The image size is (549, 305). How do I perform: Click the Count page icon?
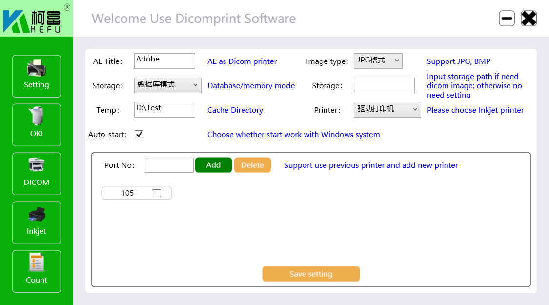coord(36,271)
